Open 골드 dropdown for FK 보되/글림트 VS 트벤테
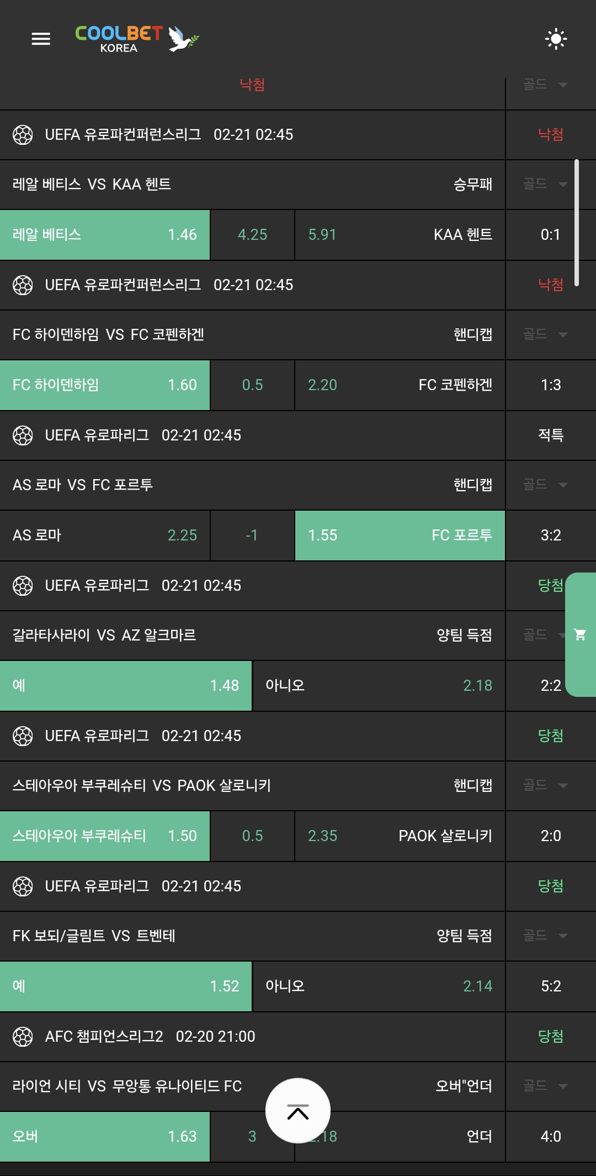Image resolution: width=596 pixels, height=1176 pixels. [x=545, y=936]
